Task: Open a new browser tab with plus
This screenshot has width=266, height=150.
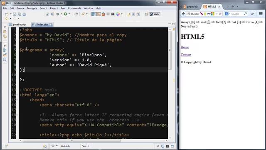Action: (x=233, y=7)
